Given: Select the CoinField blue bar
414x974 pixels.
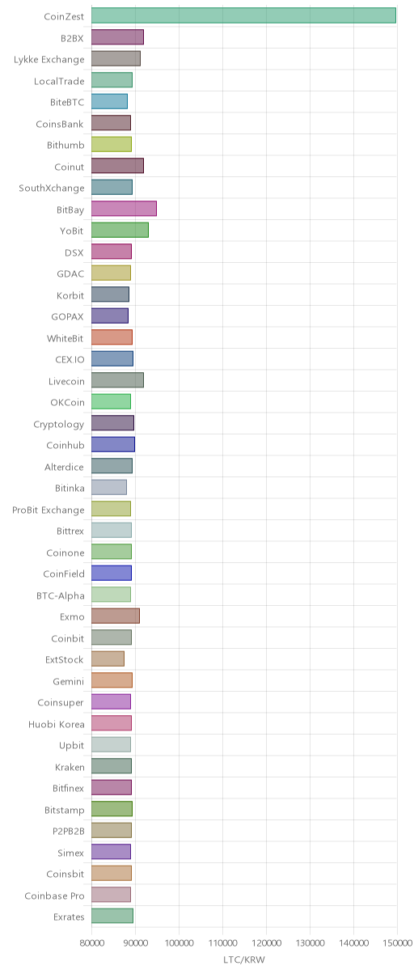Looking at the screenshot, I should pyautogui.click(x=112, y=573).
